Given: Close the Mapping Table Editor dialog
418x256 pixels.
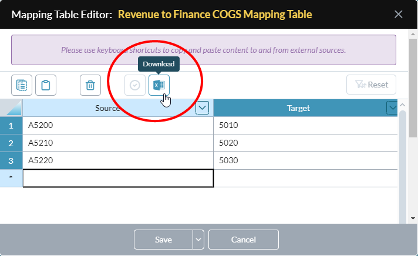Looking at the screenshot, I should (x=398, y=14).
